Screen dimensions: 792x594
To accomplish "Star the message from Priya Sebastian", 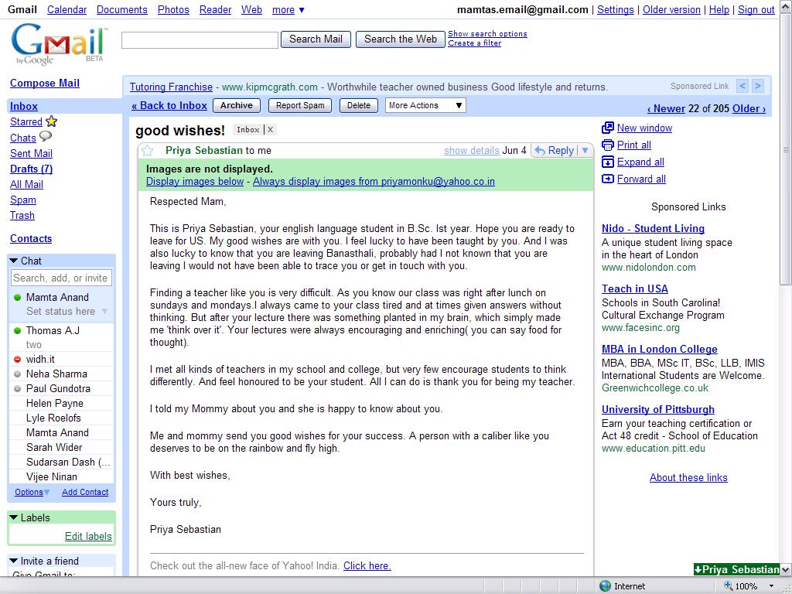I will 147,150.
